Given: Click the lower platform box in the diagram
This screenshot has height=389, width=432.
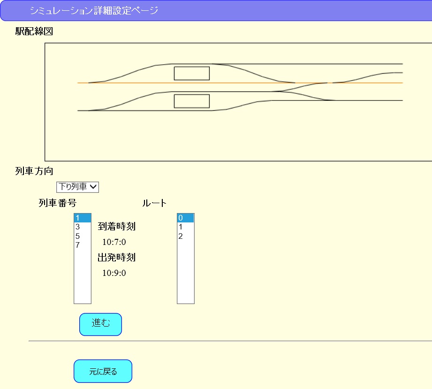Looking at the screenshot, I should (192, 100).
